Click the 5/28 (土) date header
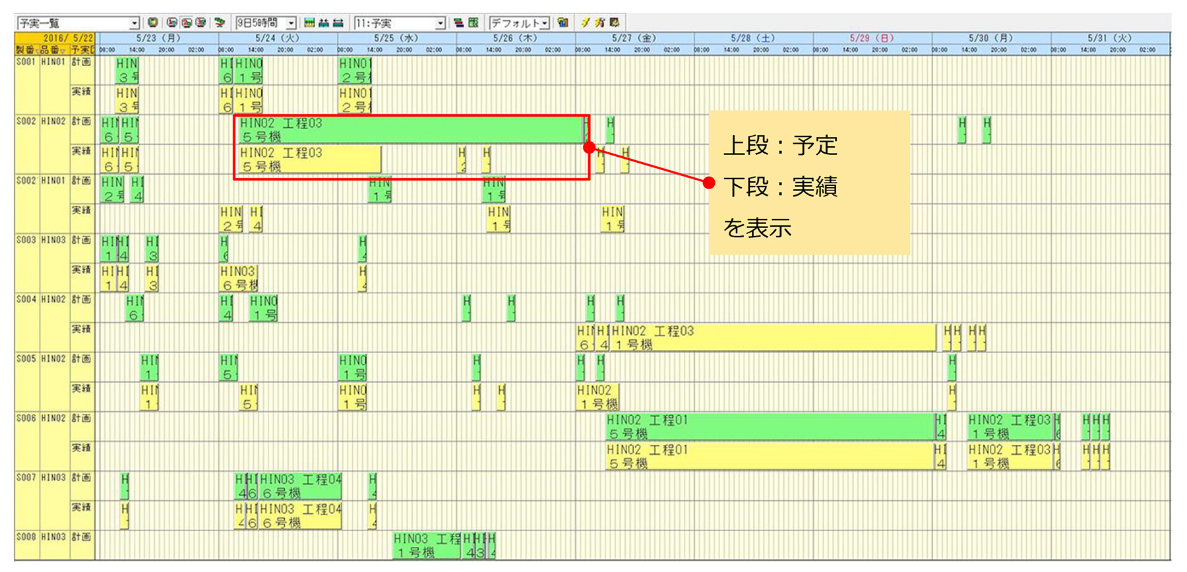The width and height of the screenshot is (1187, 572). click(x=753, y=38)
